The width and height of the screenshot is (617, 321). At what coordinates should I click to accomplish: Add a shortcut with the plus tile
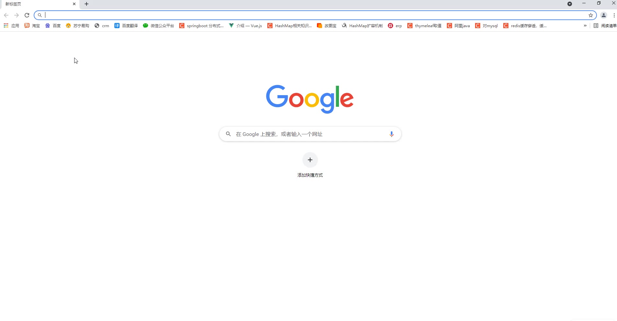pos(310,160)
